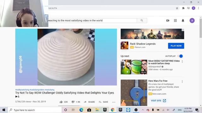
Task: Open the create video camera icon
Action: (168, 20)
